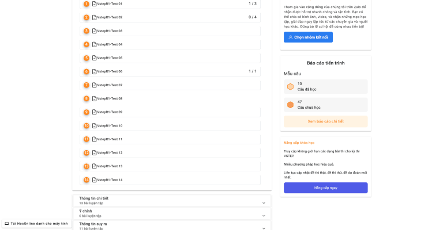Click the document icon beside VstepR1-Test 12

(95, 153)
